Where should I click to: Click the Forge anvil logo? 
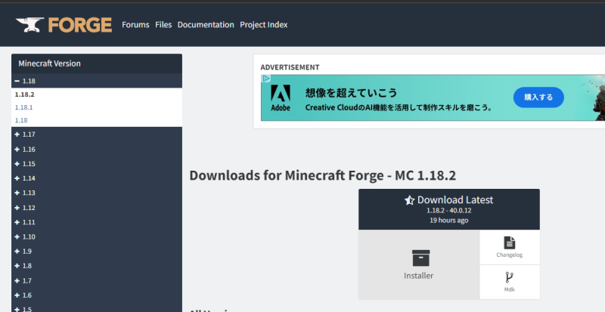(64, 25)
